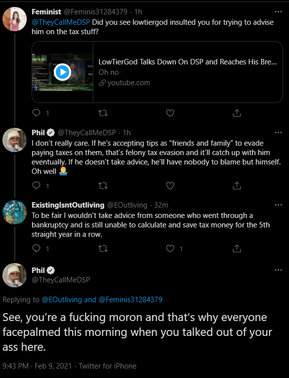Open more options on Phil's main tweet
This screenshot has height=378, width=289.
tap(278, 270)
